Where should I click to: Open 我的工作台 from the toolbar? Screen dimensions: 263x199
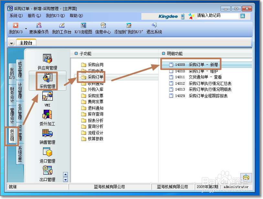click(61, 28)
